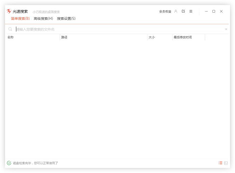This screenshot has width=235, height=173.
Task: Click the green checkmark status icon
Action: [9, 163]
